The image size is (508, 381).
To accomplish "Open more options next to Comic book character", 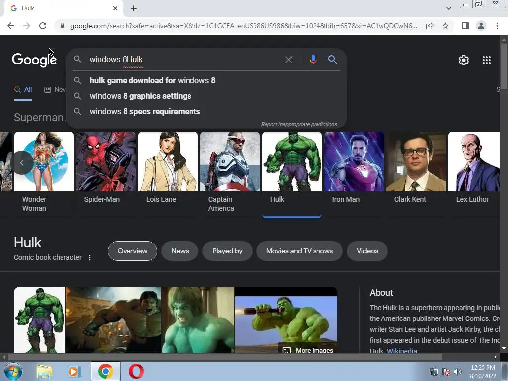I will (90, 258).
